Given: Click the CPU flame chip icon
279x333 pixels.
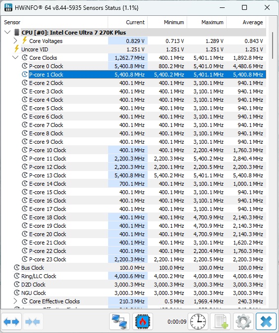Looking at the screenshot, I should click(143, 322).
